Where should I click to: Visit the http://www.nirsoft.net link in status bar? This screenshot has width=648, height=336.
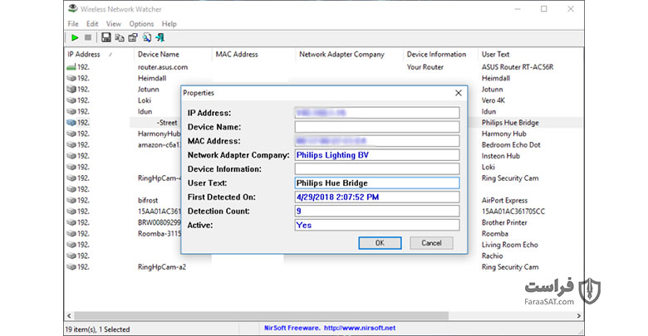360,329
